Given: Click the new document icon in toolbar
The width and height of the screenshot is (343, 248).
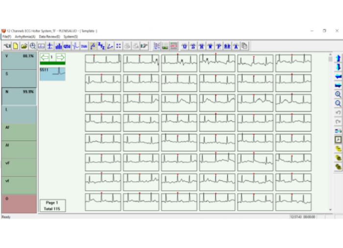Looking at the screenshot, I should (16, 46).
